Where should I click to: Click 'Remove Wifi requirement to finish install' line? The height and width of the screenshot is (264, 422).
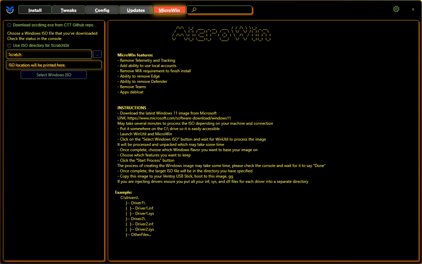[x=154, y=71]
